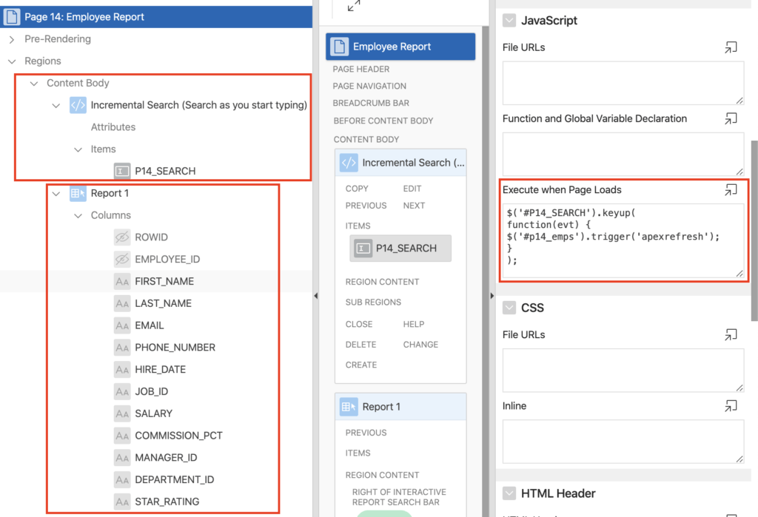Click the text column icon beside HIRE_DATE
Viewport: 758px width, 517px height.
coord(122,370)
